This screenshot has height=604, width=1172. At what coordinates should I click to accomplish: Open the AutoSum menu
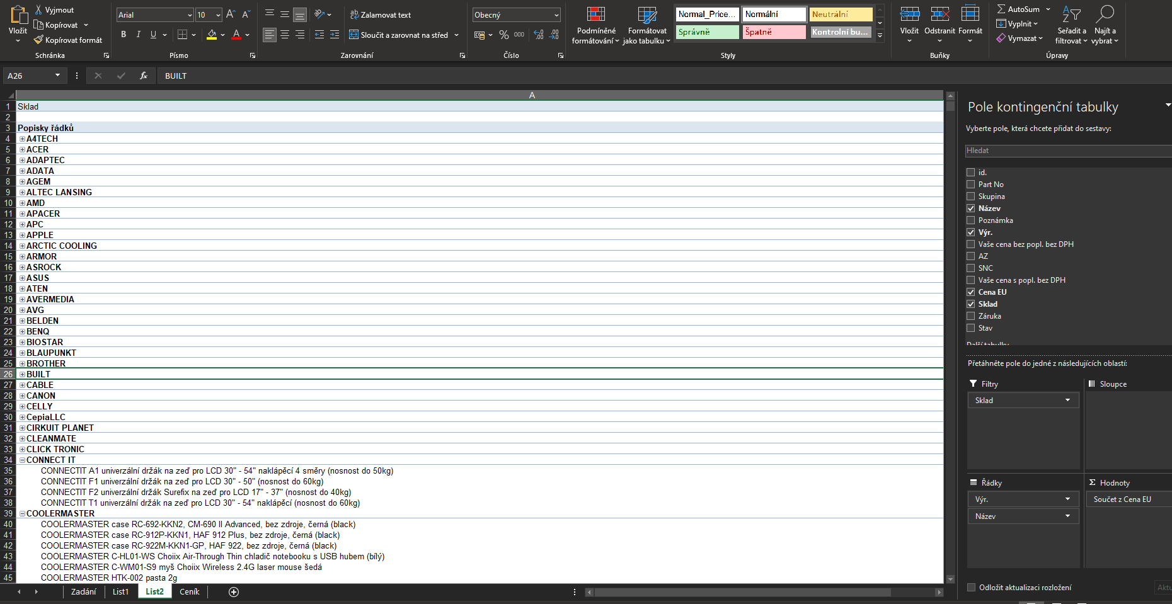[x=1023, y=9]
